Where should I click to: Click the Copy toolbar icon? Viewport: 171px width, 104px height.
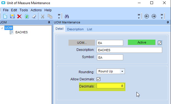coord(50,17)
